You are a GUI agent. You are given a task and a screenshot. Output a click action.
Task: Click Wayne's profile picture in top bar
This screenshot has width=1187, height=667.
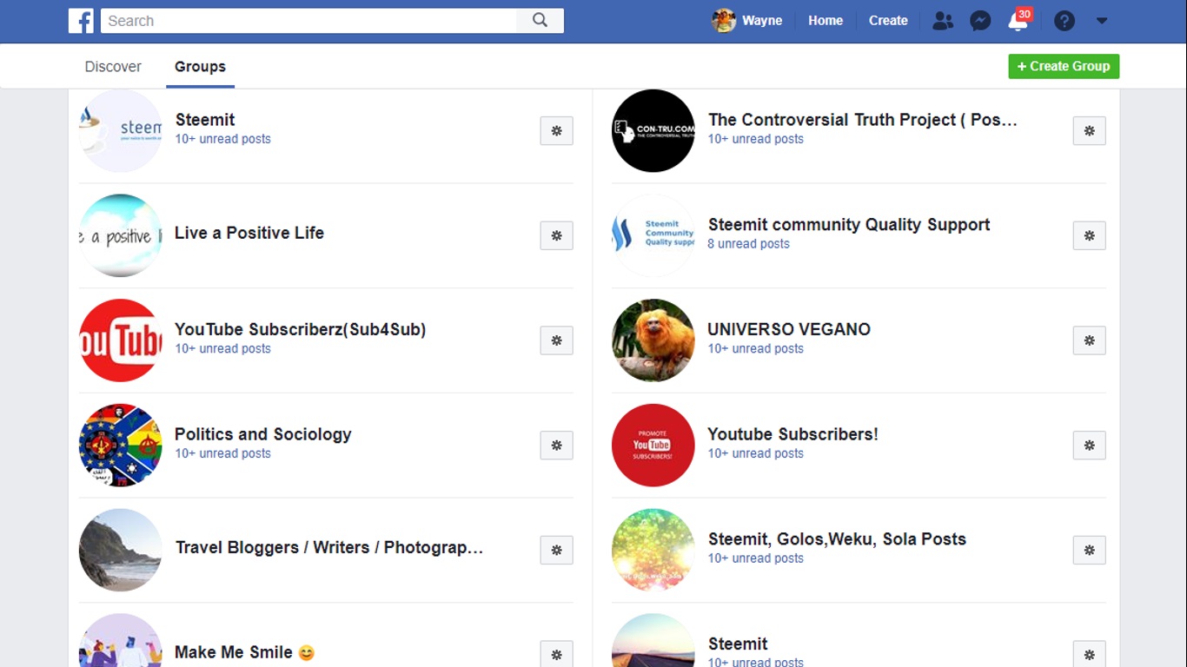coord(724,21)
